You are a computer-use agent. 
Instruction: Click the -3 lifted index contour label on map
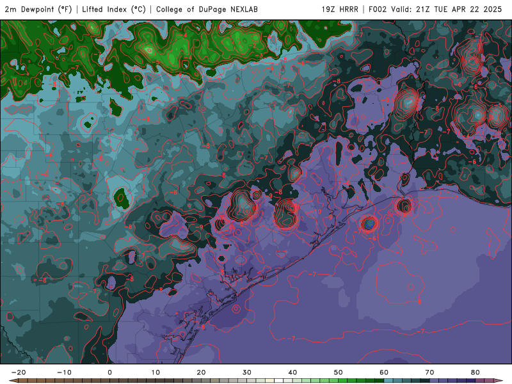(260, 56)
